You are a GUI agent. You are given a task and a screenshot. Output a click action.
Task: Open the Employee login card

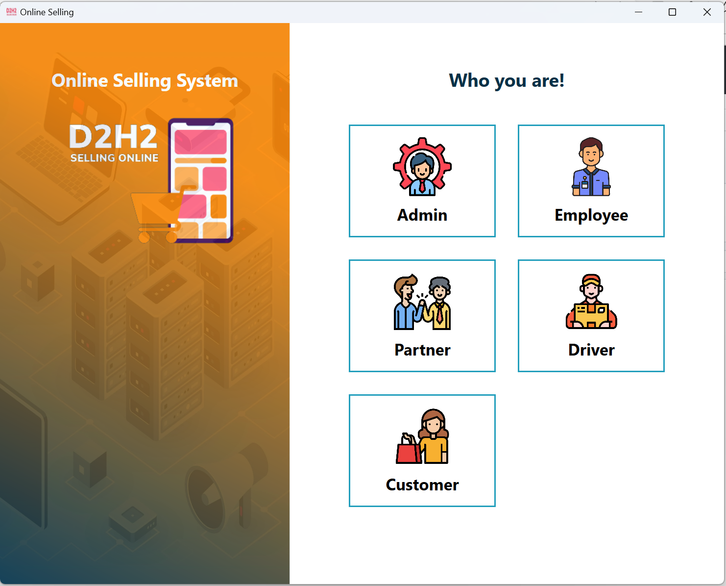pos(591,181)
